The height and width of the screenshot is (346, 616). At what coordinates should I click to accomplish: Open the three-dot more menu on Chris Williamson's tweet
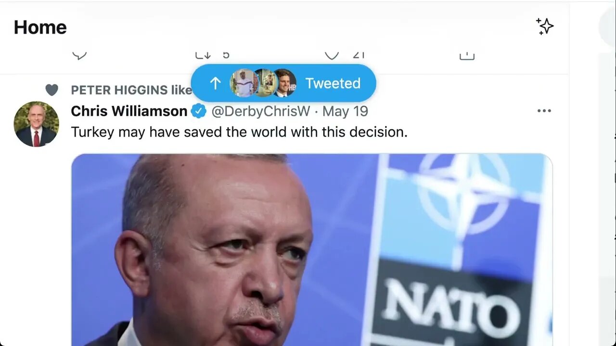pos(544,111)
